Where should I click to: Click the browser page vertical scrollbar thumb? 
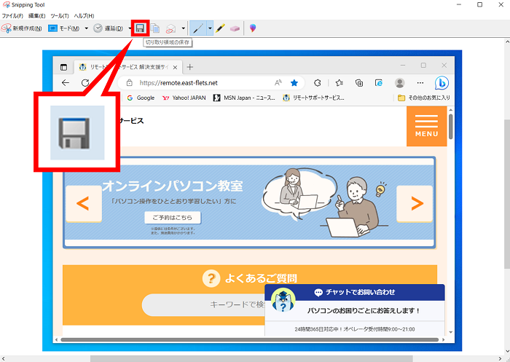451,127
